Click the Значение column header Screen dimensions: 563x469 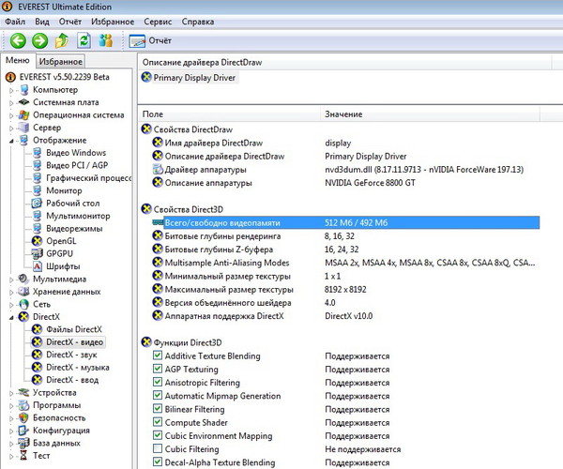coord(430,114)
